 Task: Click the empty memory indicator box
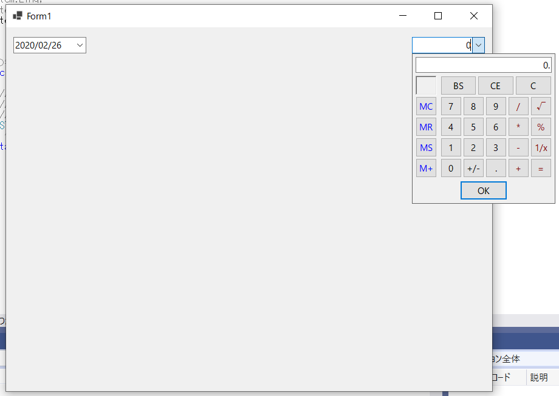(426, 86)
